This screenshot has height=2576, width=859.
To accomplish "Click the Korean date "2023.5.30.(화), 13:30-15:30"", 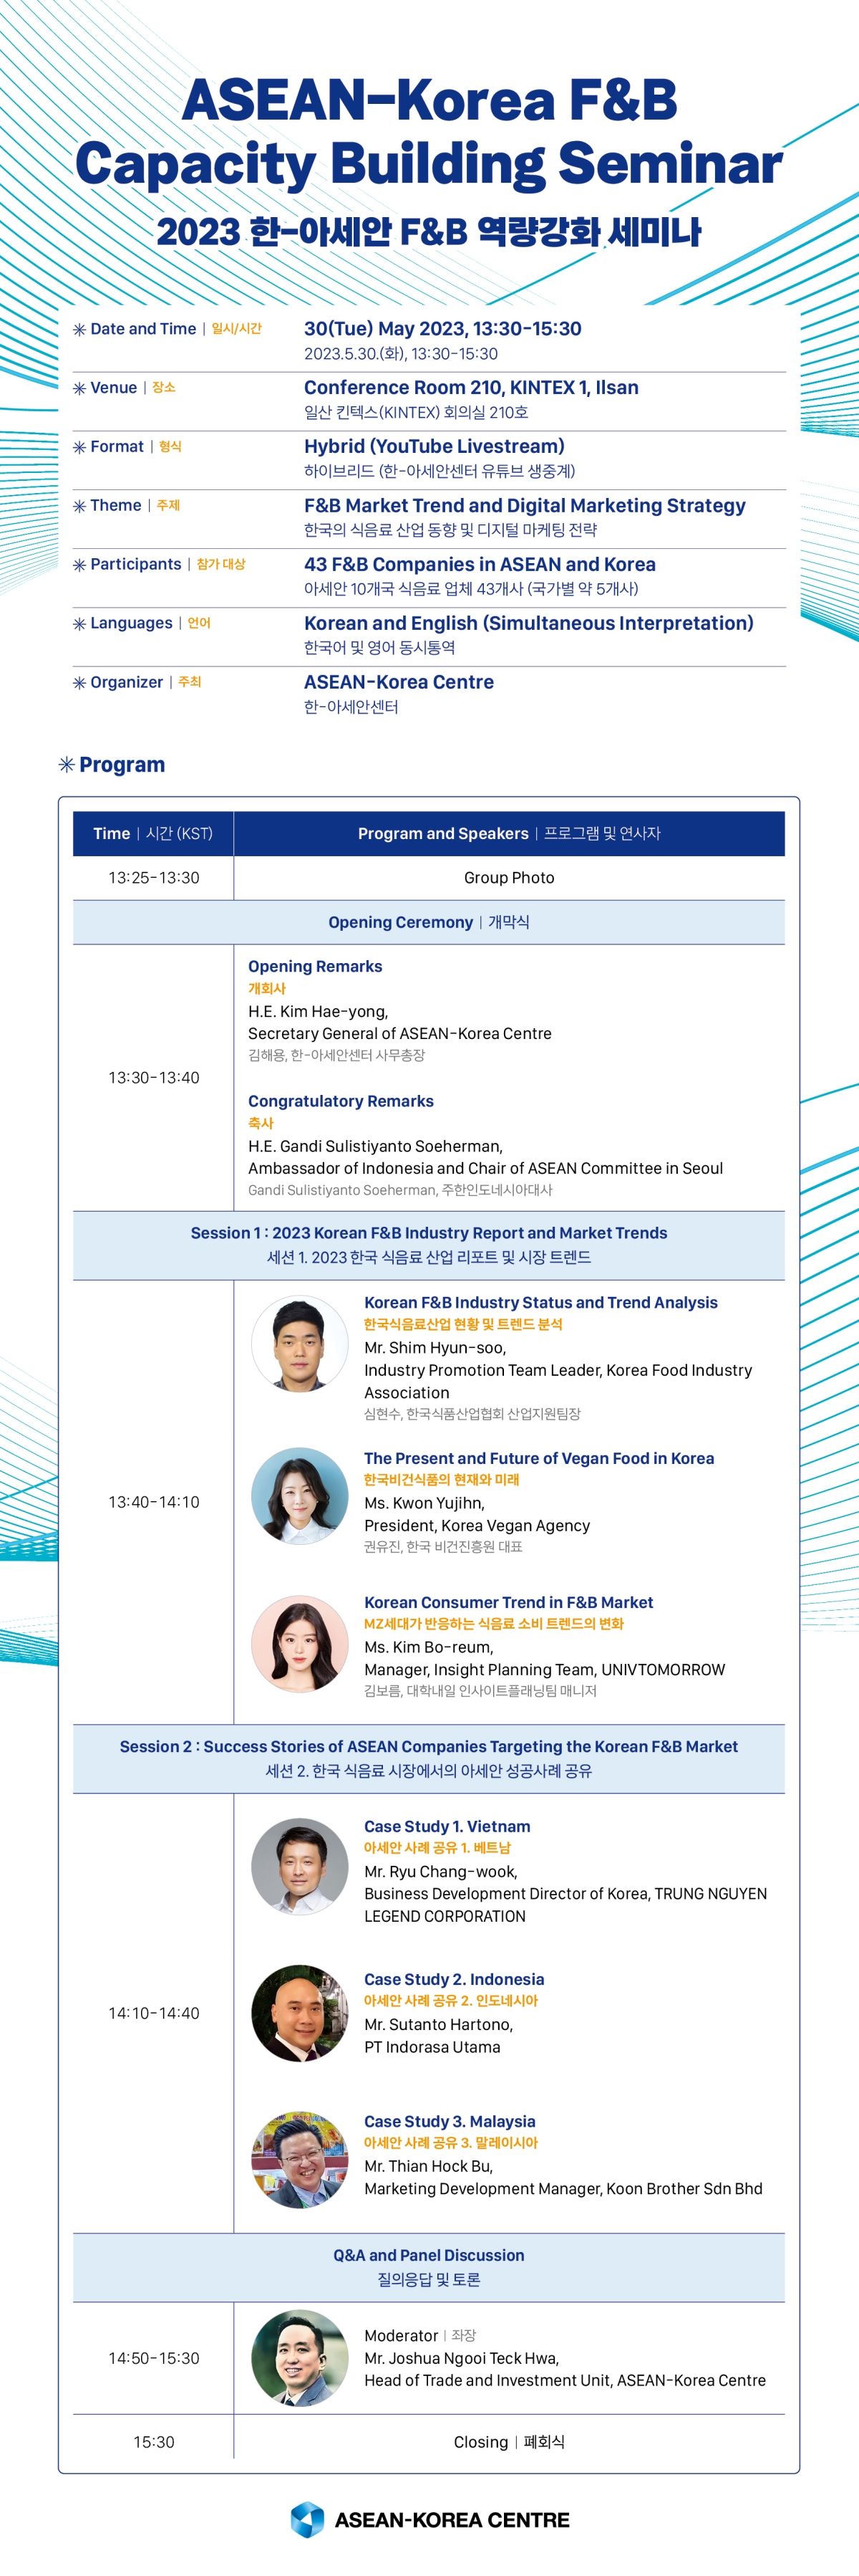I will click(x=401, y=354).
